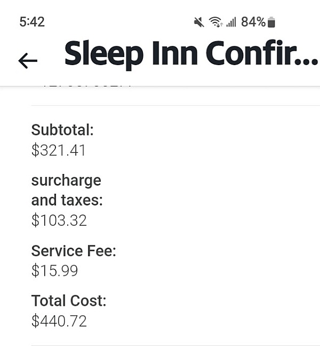
Task: Tap the cellular signal bars icon
Action: pyautogui.click(x=231, y=22)
